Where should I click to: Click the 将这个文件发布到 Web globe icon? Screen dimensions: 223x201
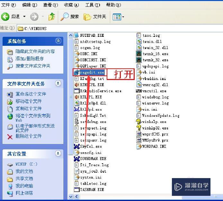[x=10, y=116]
